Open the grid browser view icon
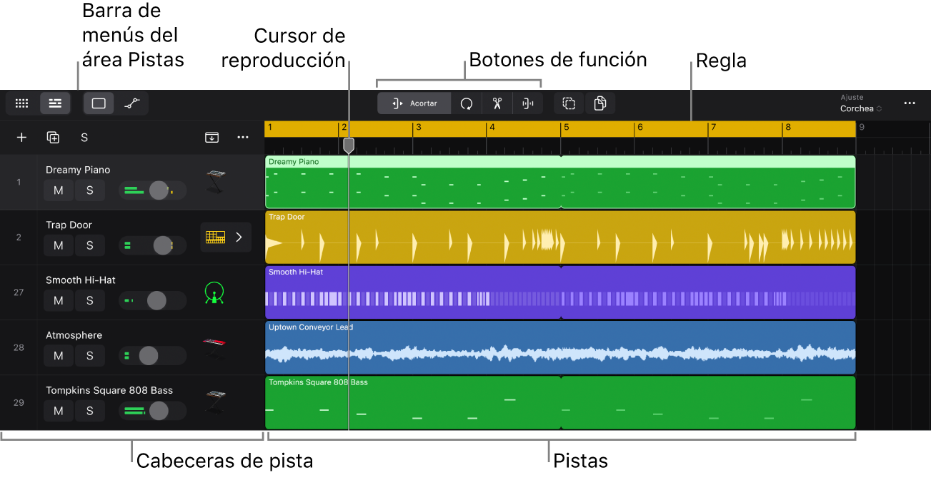This screenshot has height=480, width=931. pos(21,103)
